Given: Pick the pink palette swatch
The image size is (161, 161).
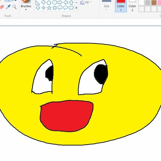Looking at the screenshot, I should point(159,3).
